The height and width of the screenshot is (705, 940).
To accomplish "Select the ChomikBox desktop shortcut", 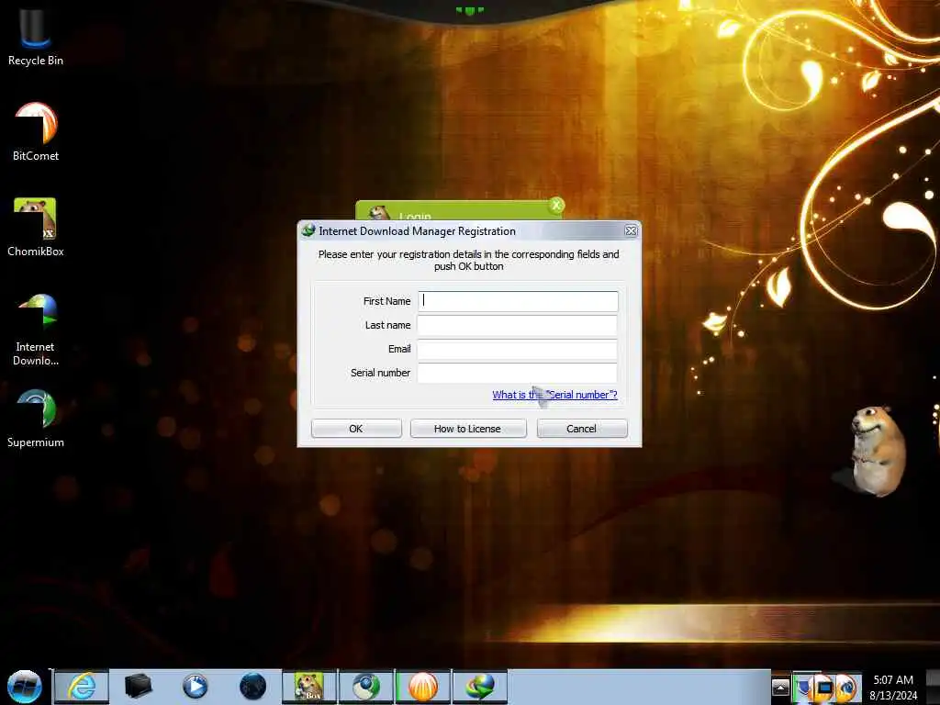I will click(36, 228).
